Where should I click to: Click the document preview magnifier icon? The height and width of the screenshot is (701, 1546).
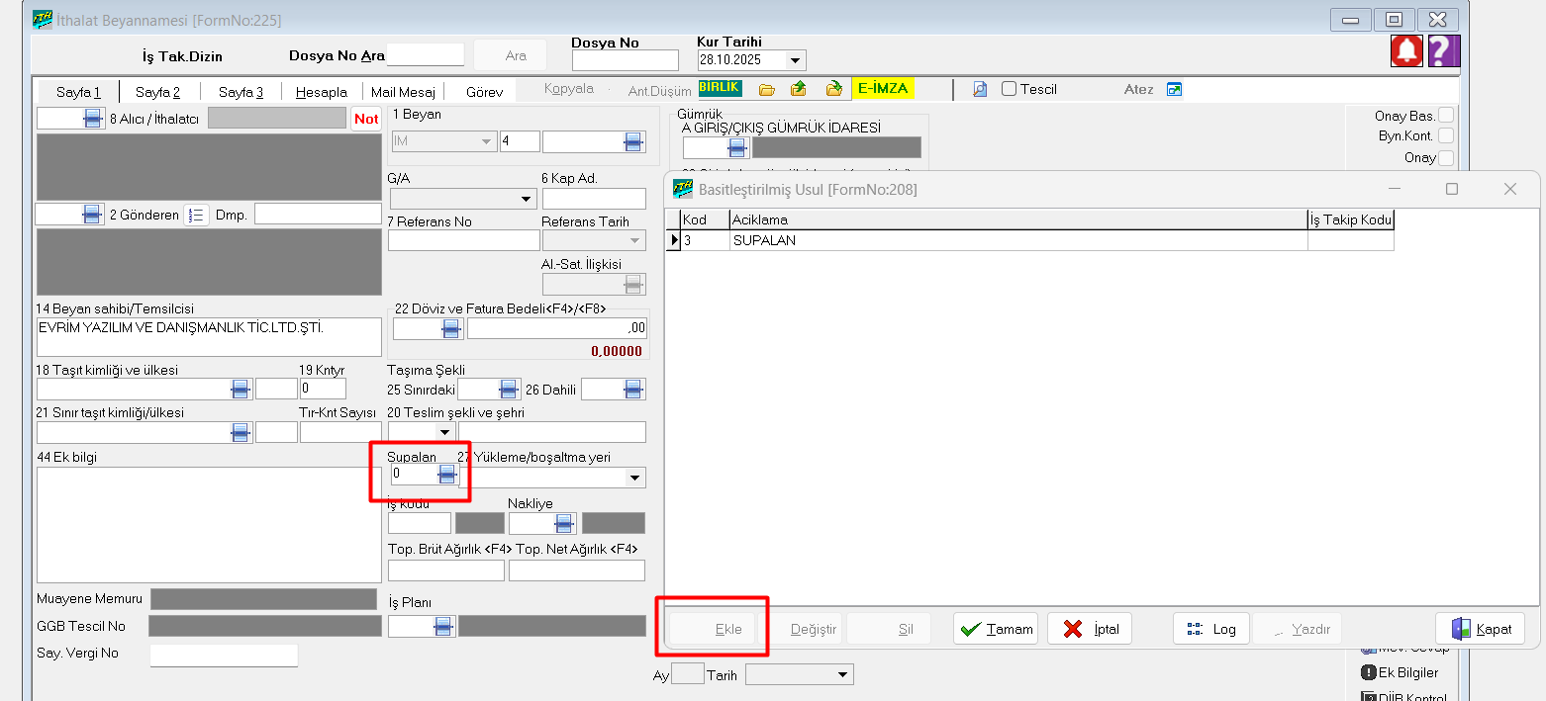coord(980,89)
